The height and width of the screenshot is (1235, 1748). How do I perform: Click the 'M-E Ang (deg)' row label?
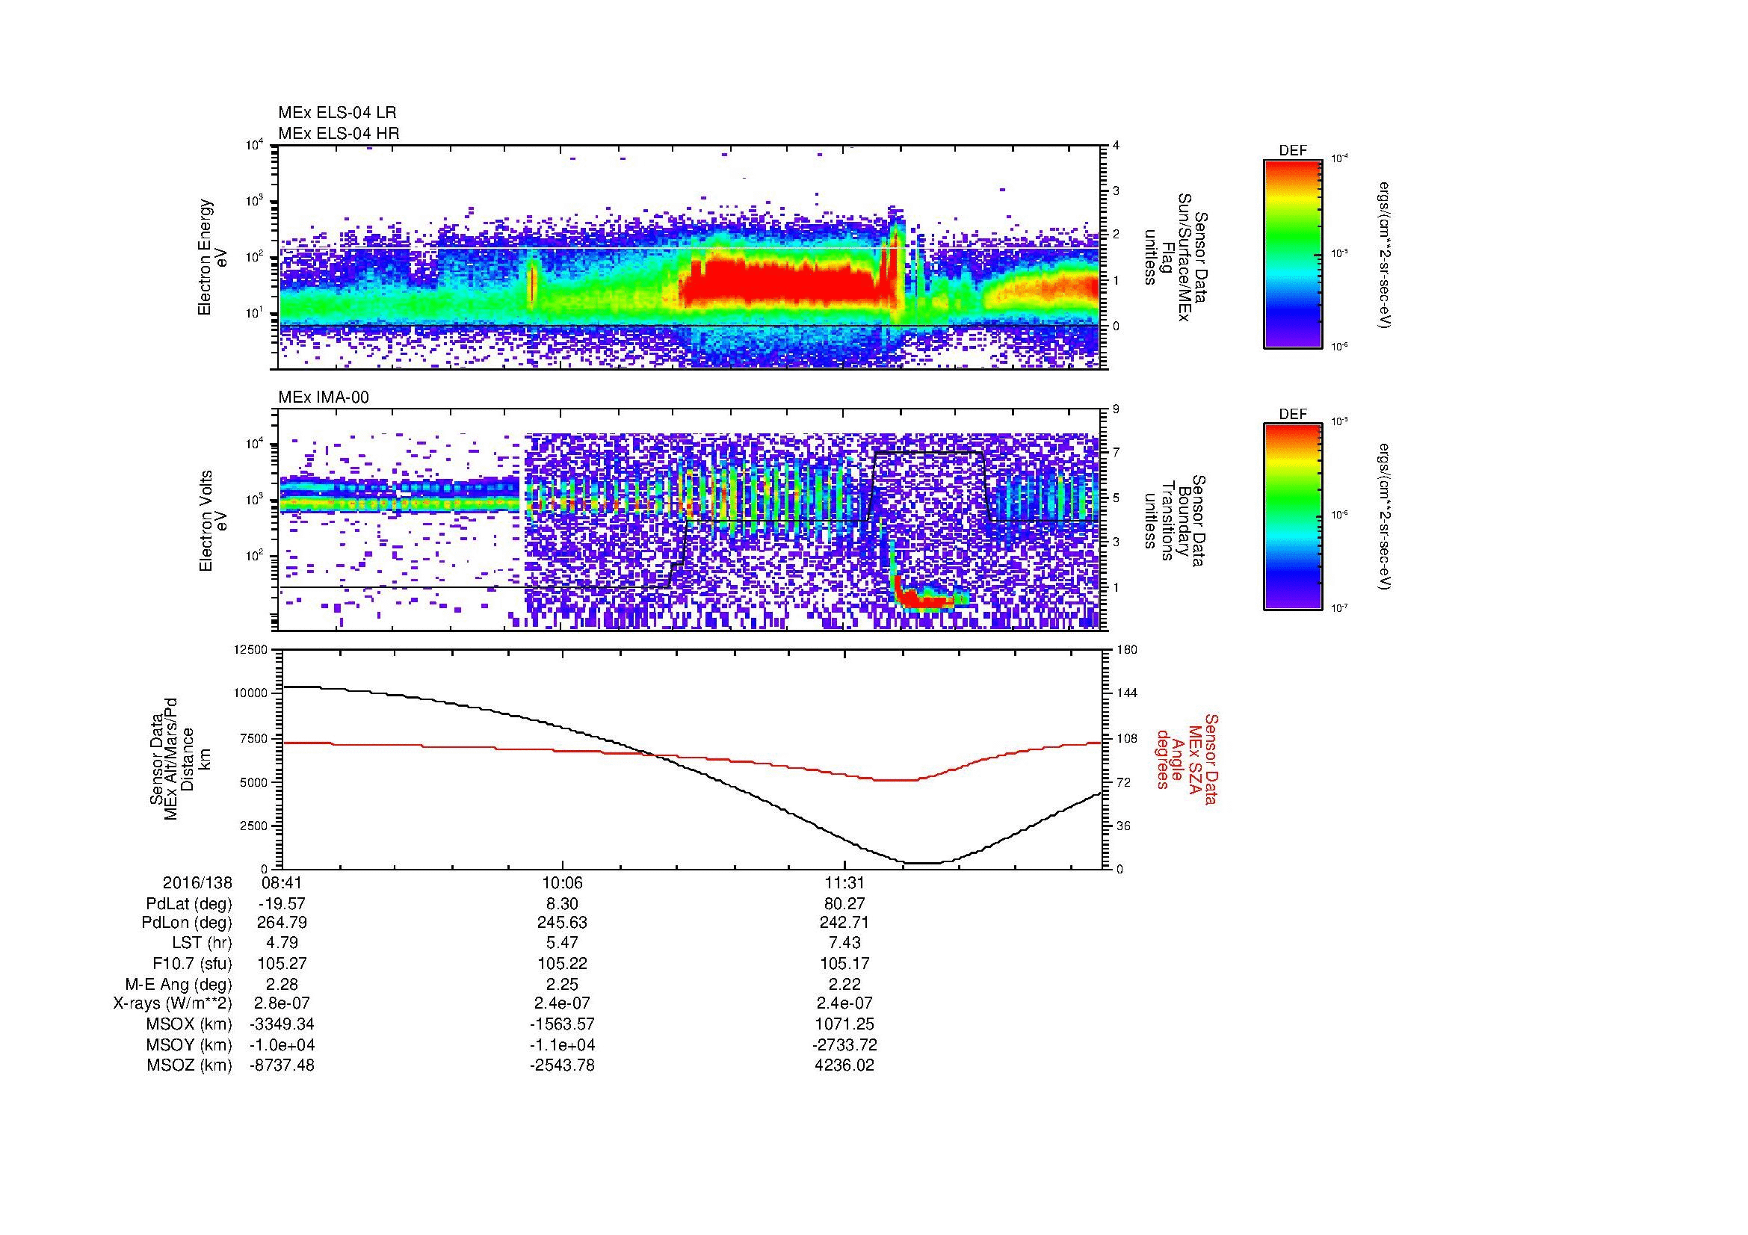[179, 984]
